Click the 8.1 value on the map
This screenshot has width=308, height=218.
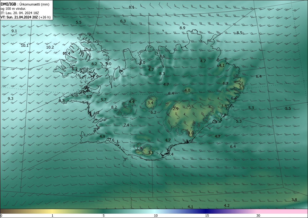point(132,7)
